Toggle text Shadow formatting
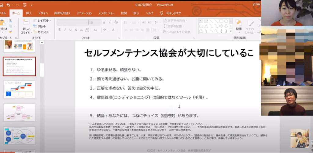The height and width of the screenshot is (153, 313). coord(76,30)
